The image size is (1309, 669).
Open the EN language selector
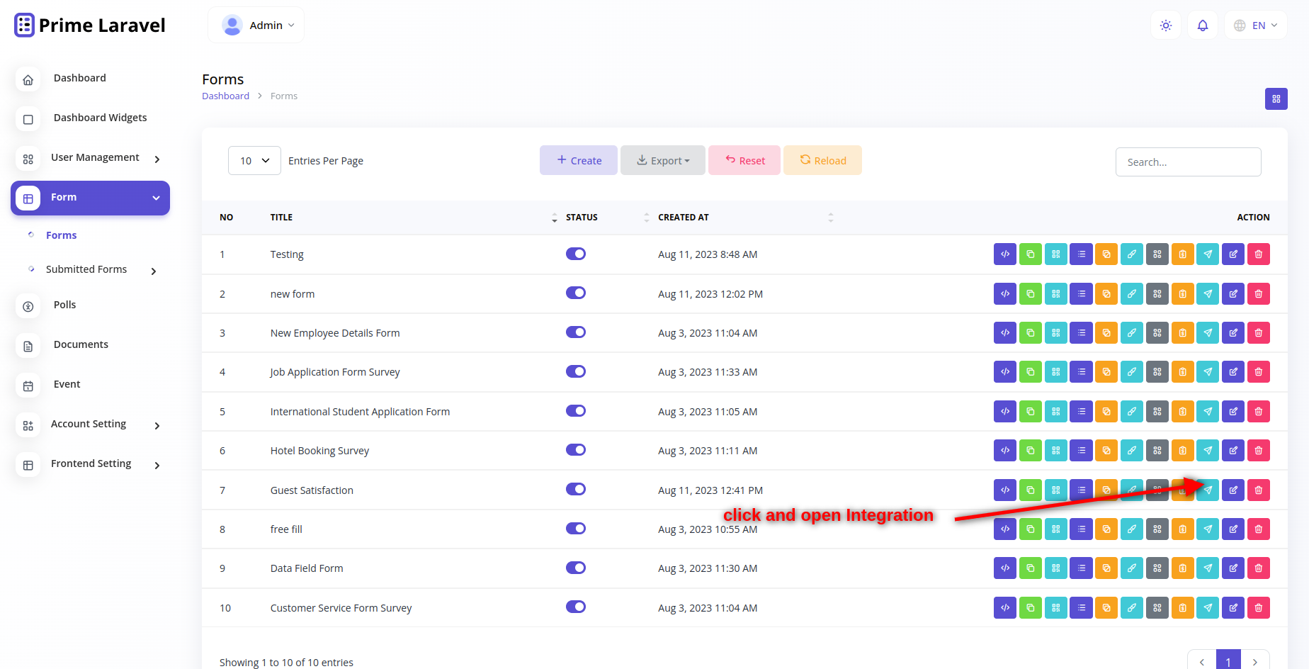1256,26
